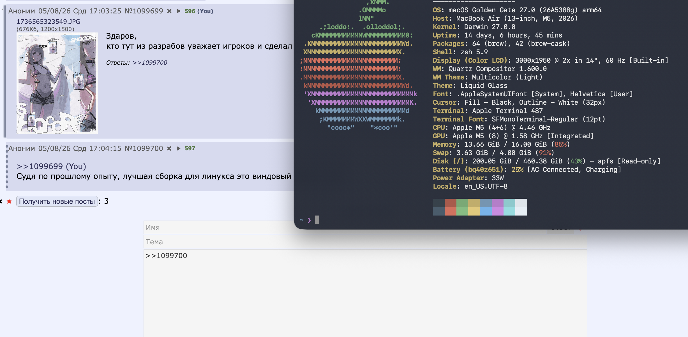Click the dark green swatch in Terminal palette

[462, 203]
